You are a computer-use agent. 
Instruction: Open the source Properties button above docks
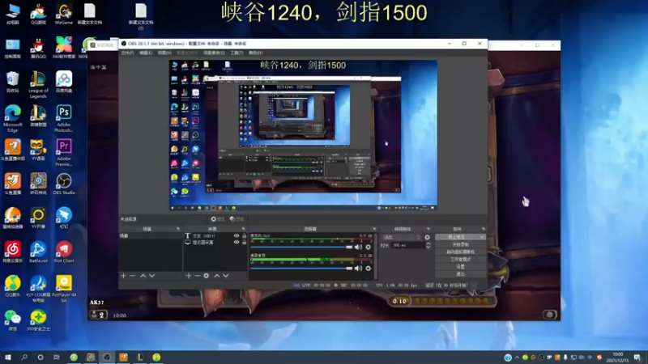(x=217, y=219)
